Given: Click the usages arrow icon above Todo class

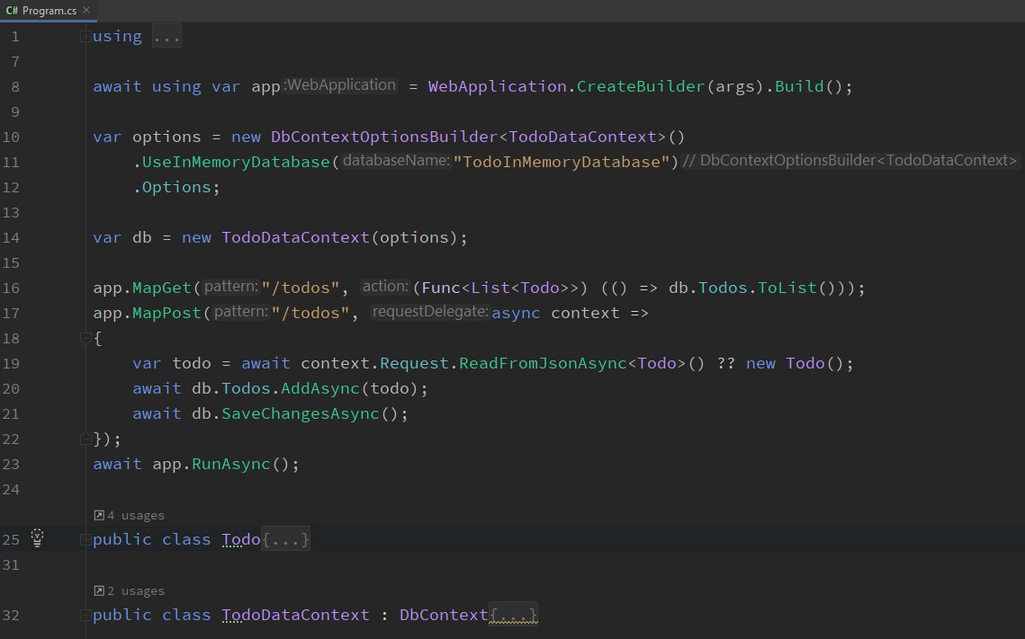Looking at the screenshot, I should [x=99, y=516].
